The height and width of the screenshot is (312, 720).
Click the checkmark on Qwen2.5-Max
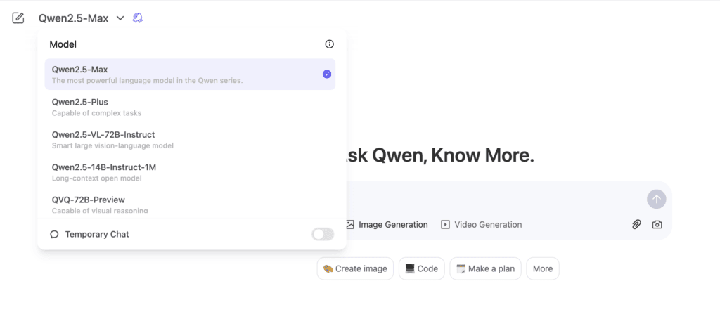click(327, 74)
